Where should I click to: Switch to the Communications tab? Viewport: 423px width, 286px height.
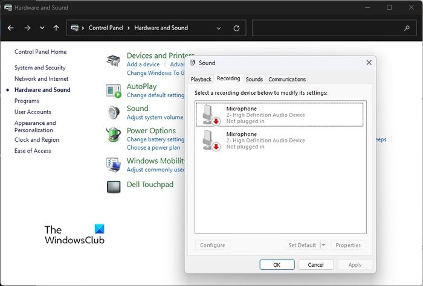(287, 79)
